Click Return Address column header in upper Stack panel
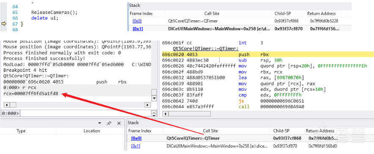The image size is (374, 154). (x=321, y=14)
